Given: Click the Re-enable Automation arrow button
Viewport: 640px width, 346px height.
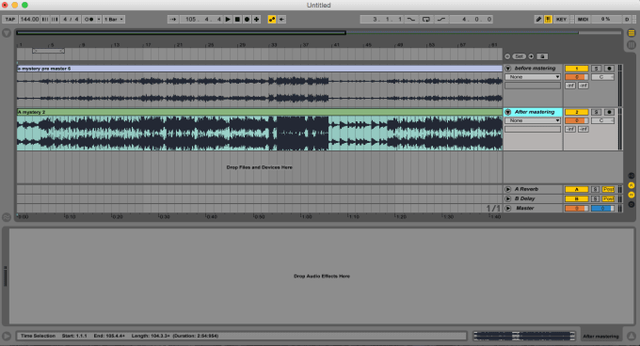Looking at the screenshot, I should click(281, 19).
